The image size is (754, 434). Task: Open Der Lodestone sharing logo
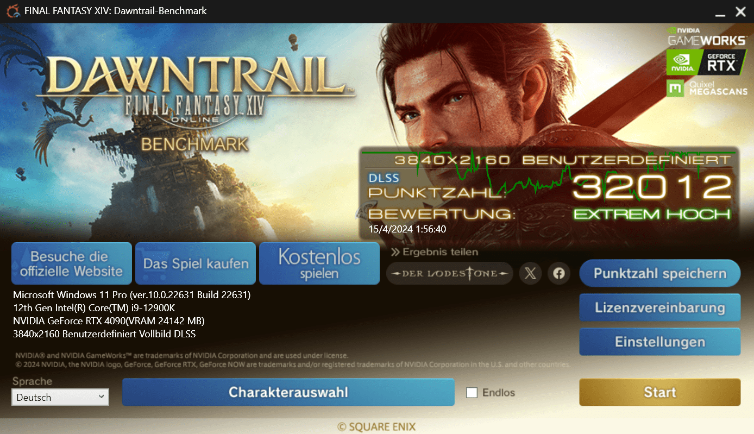tap(450, 273)
